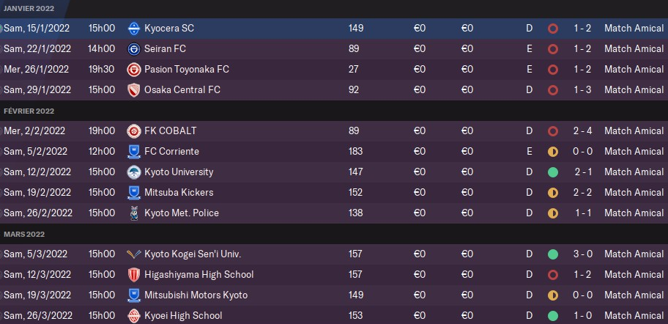
Task: Open the FC Corriente team link
Action: pyautogui.click(x=171, y=152)
